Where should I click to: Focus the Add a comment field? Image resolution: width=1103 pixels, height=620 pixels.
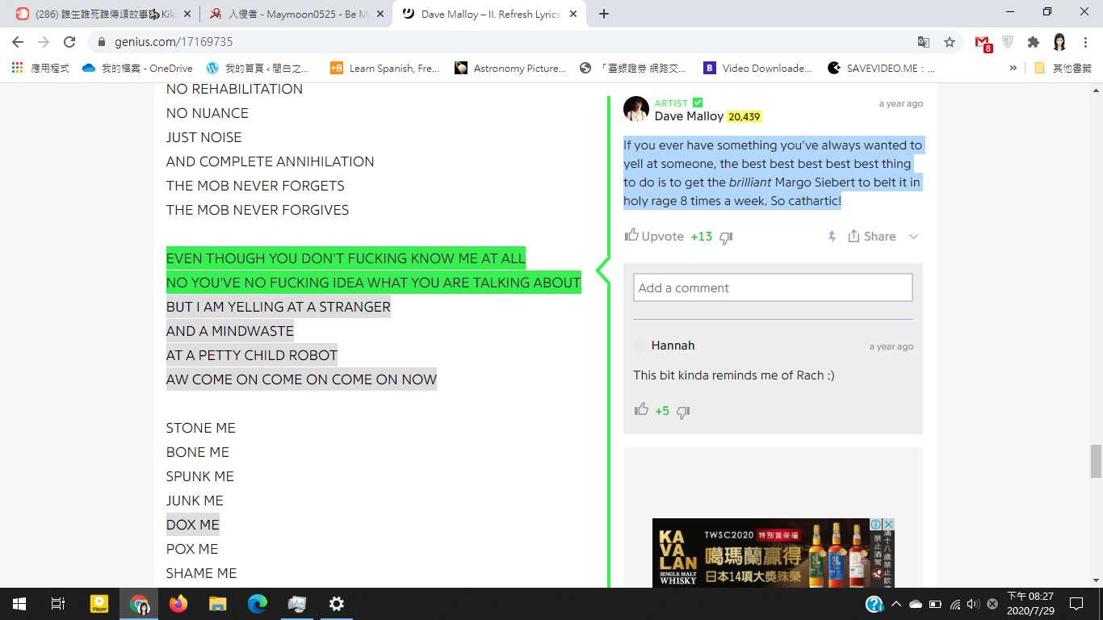coord(773,288)
